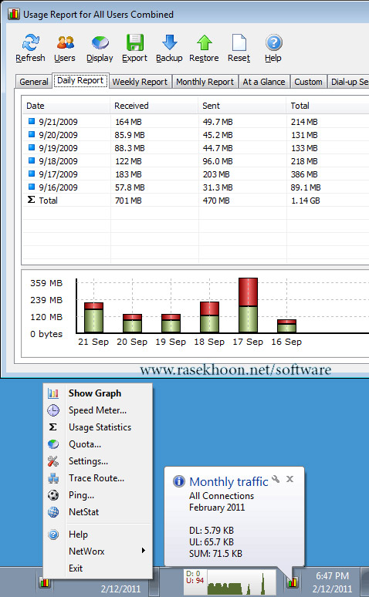Click the 6:47 PM taskbar clock
The image size is (369, 597).
click(333, 575)
